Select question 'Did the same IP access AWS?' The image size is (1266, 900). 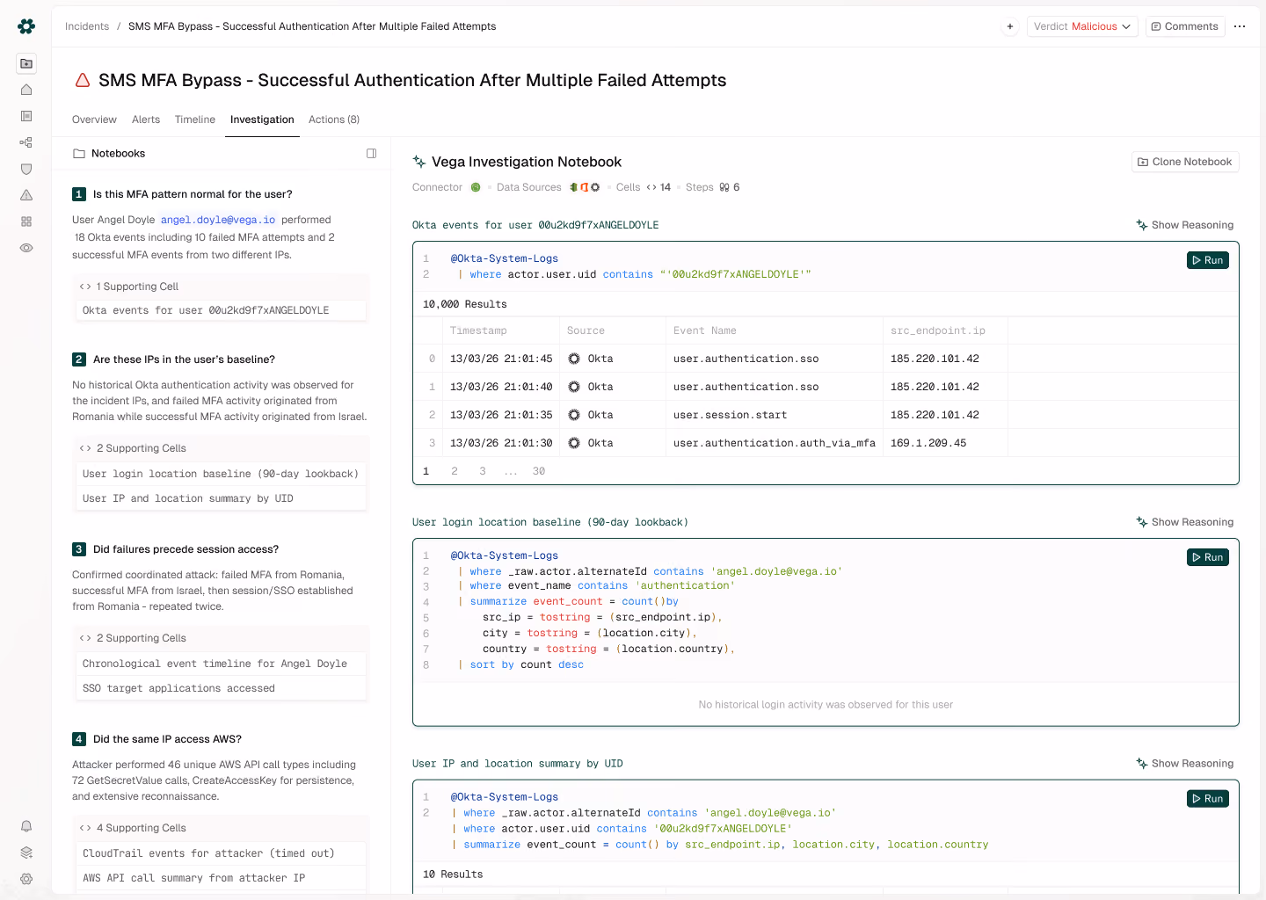point(167,739)
